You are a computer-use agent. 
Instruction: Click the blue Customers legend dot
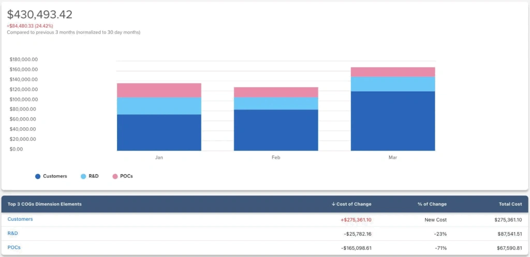[x=38, y=176]
